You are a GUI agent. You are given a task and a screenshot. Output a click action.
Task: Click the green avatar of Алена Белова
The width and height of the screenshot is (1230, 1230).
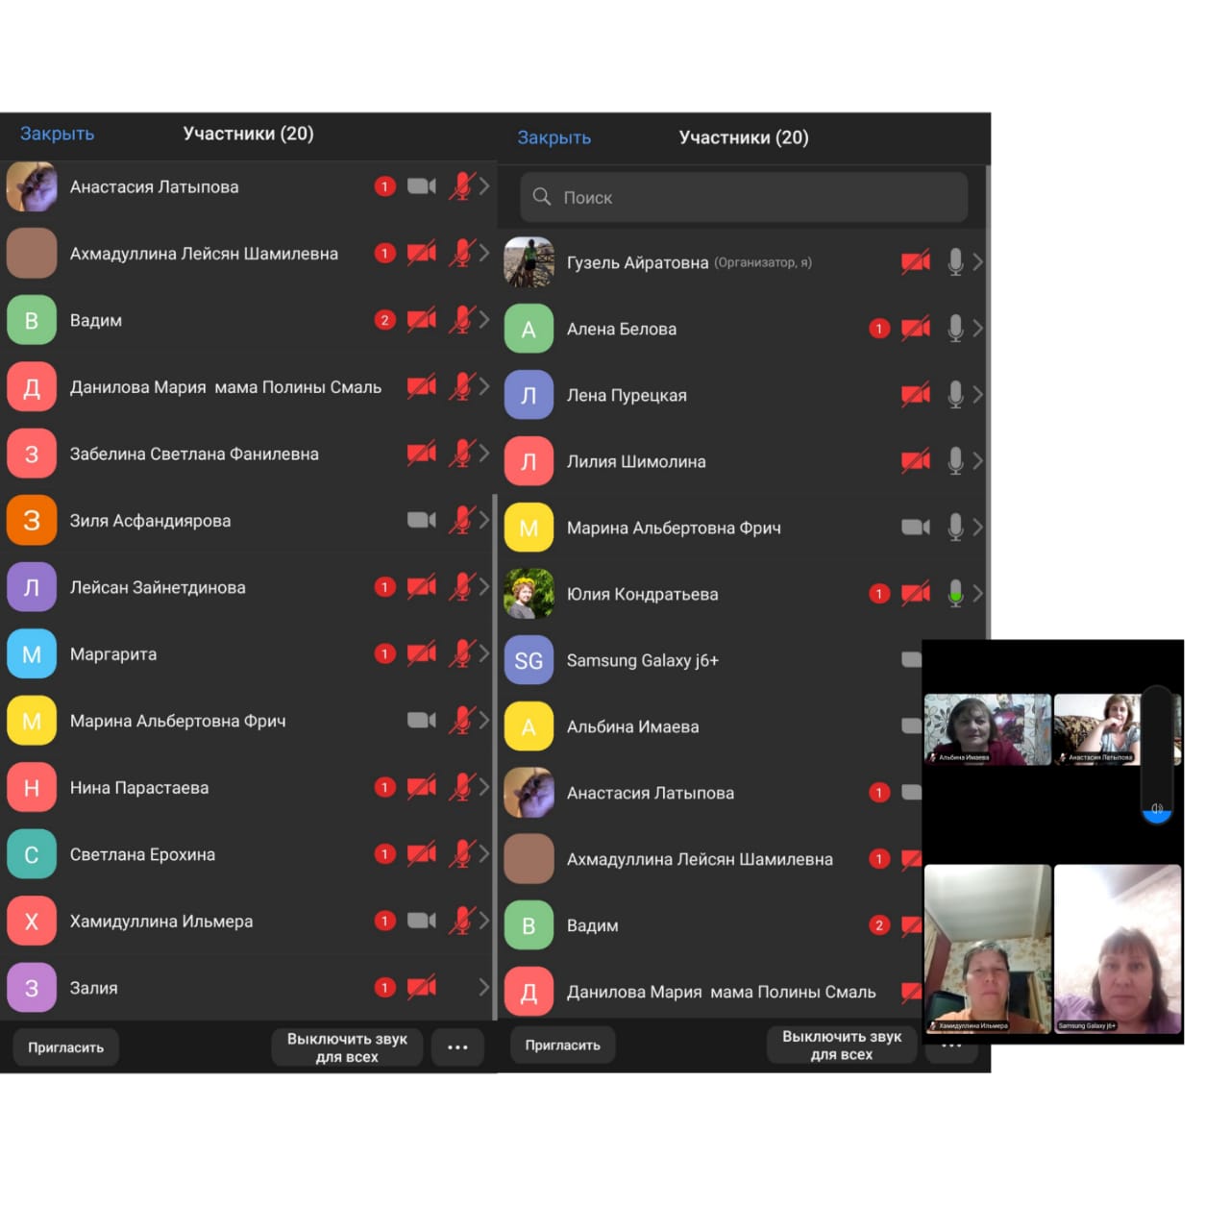coord(529,329)
